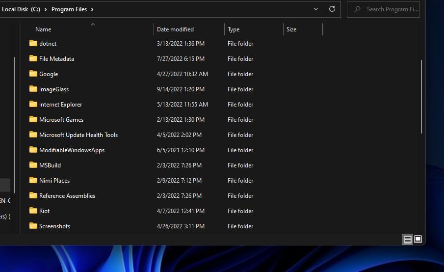This screenshot has width=444, height=272.
Task: Click the date 4/26/2022 3:11 PM
Action: 181,226
